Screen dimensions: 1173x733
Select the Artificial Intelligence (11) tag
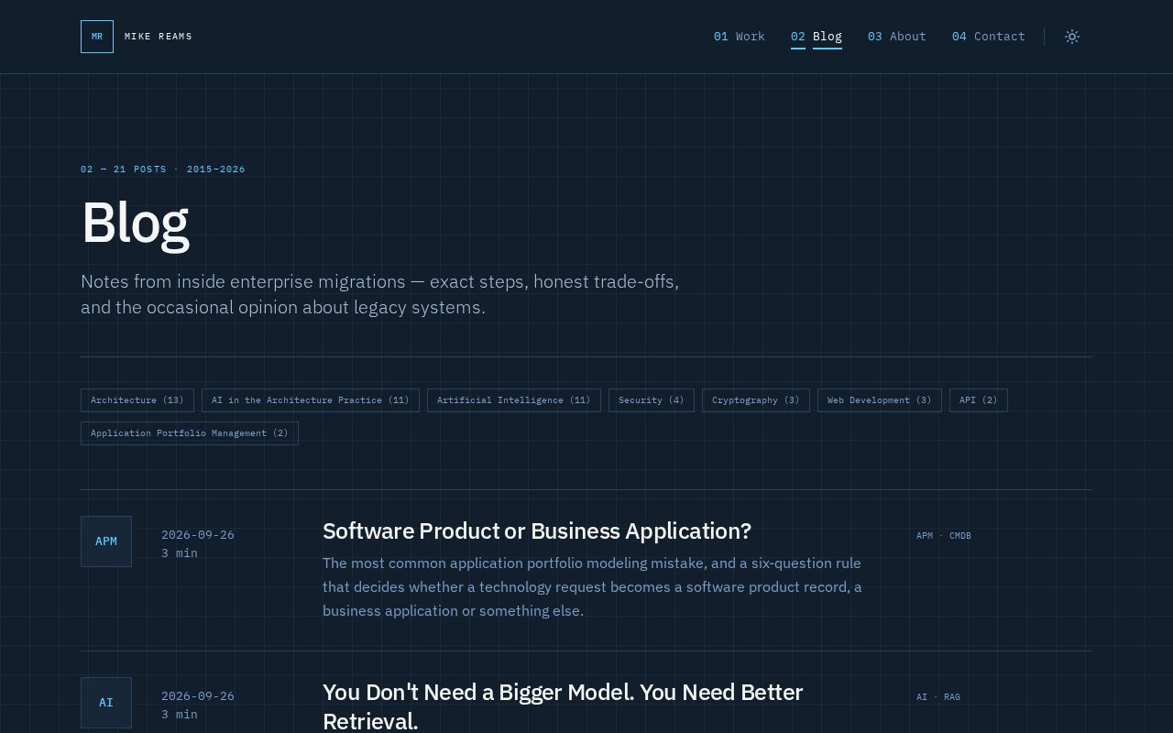tap(514, 400)
